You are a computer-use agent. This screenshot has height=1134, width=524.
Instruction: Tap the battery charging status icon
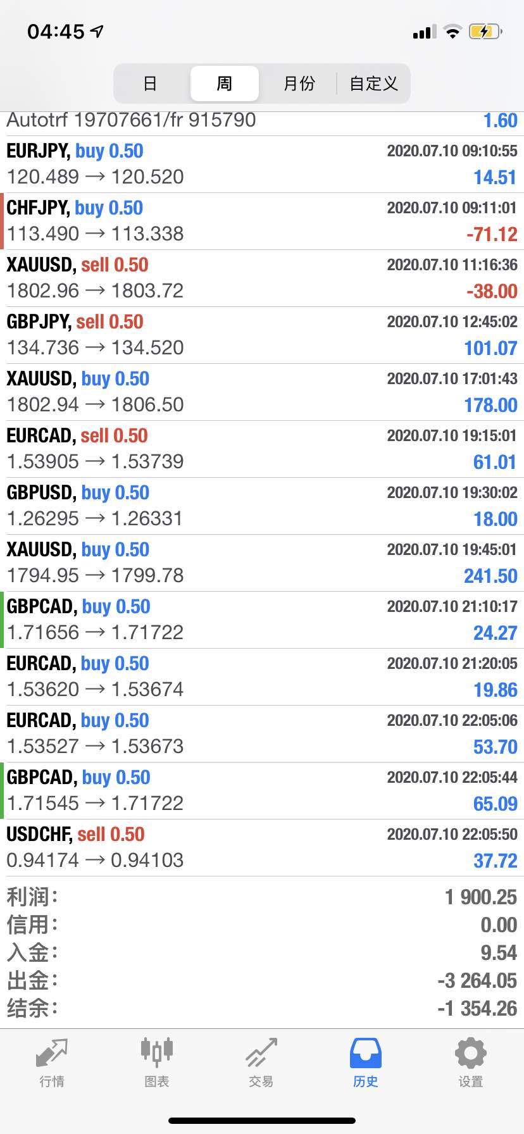coord(485,31)
